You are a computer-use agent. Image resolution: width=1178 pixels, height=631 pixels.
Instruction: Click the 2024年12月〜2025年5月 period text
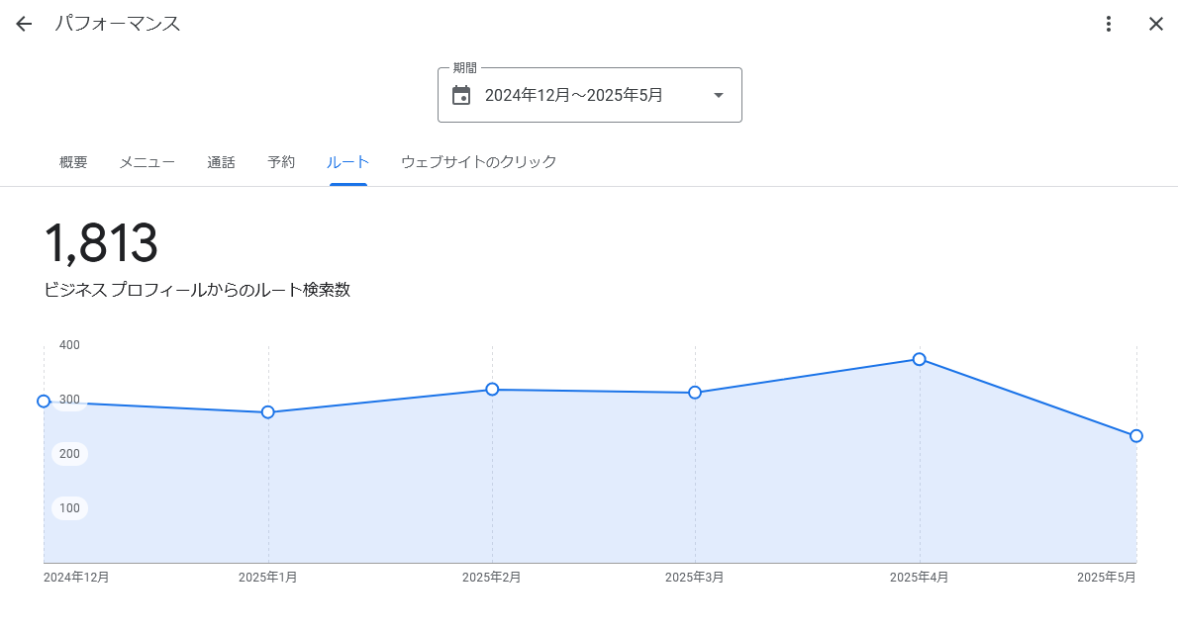point(573,95)
